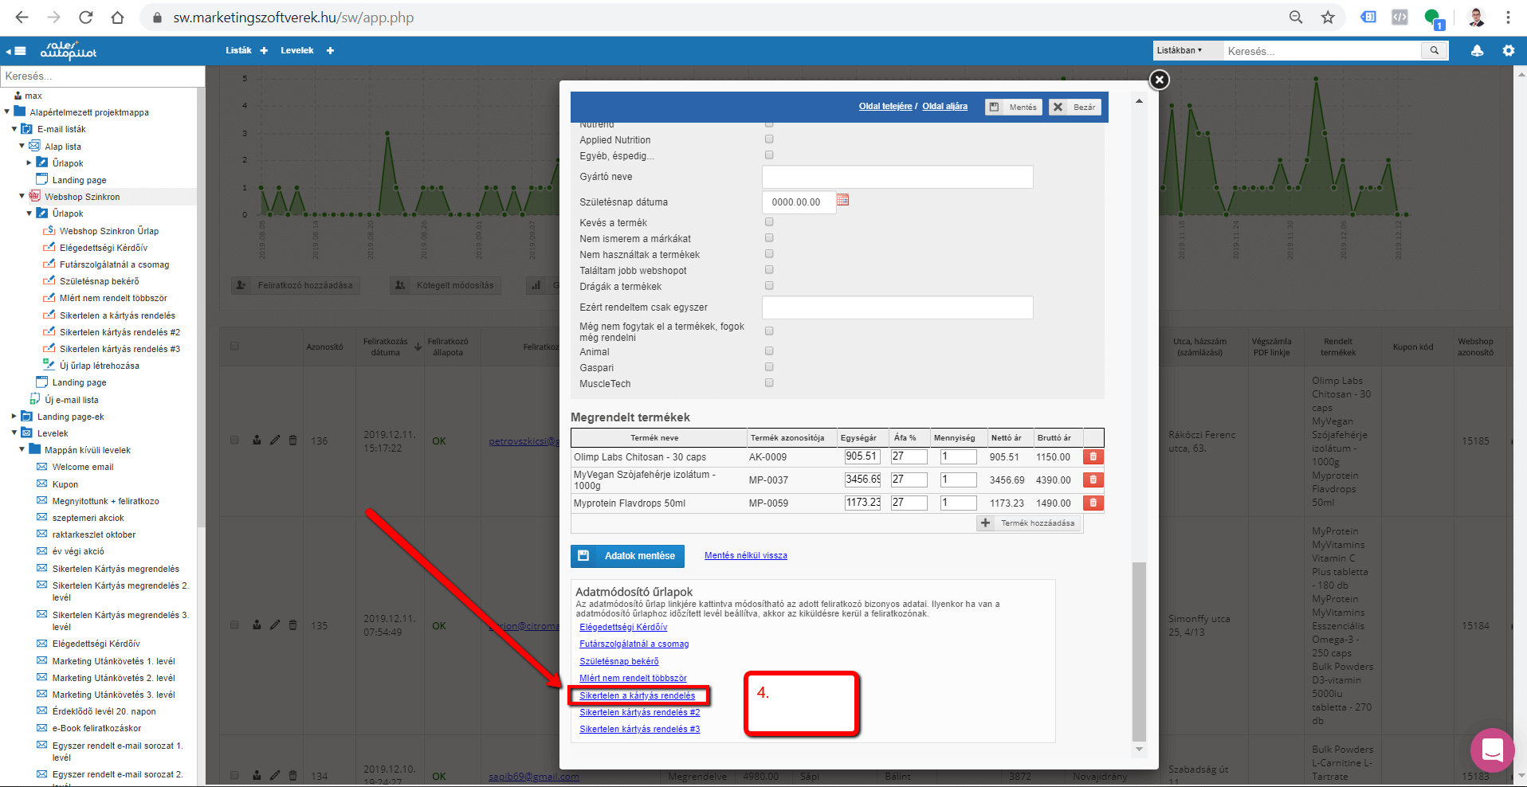The image size is (1527, 787).
Task: Open the birthday date calendar picker
Action: click(842, 200)
